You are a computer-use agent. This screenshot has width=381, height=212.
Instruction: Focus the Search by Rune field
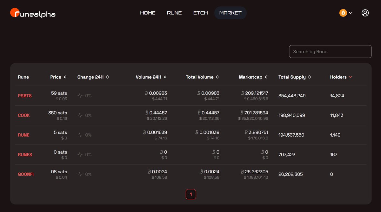click(x=330, y=52)
